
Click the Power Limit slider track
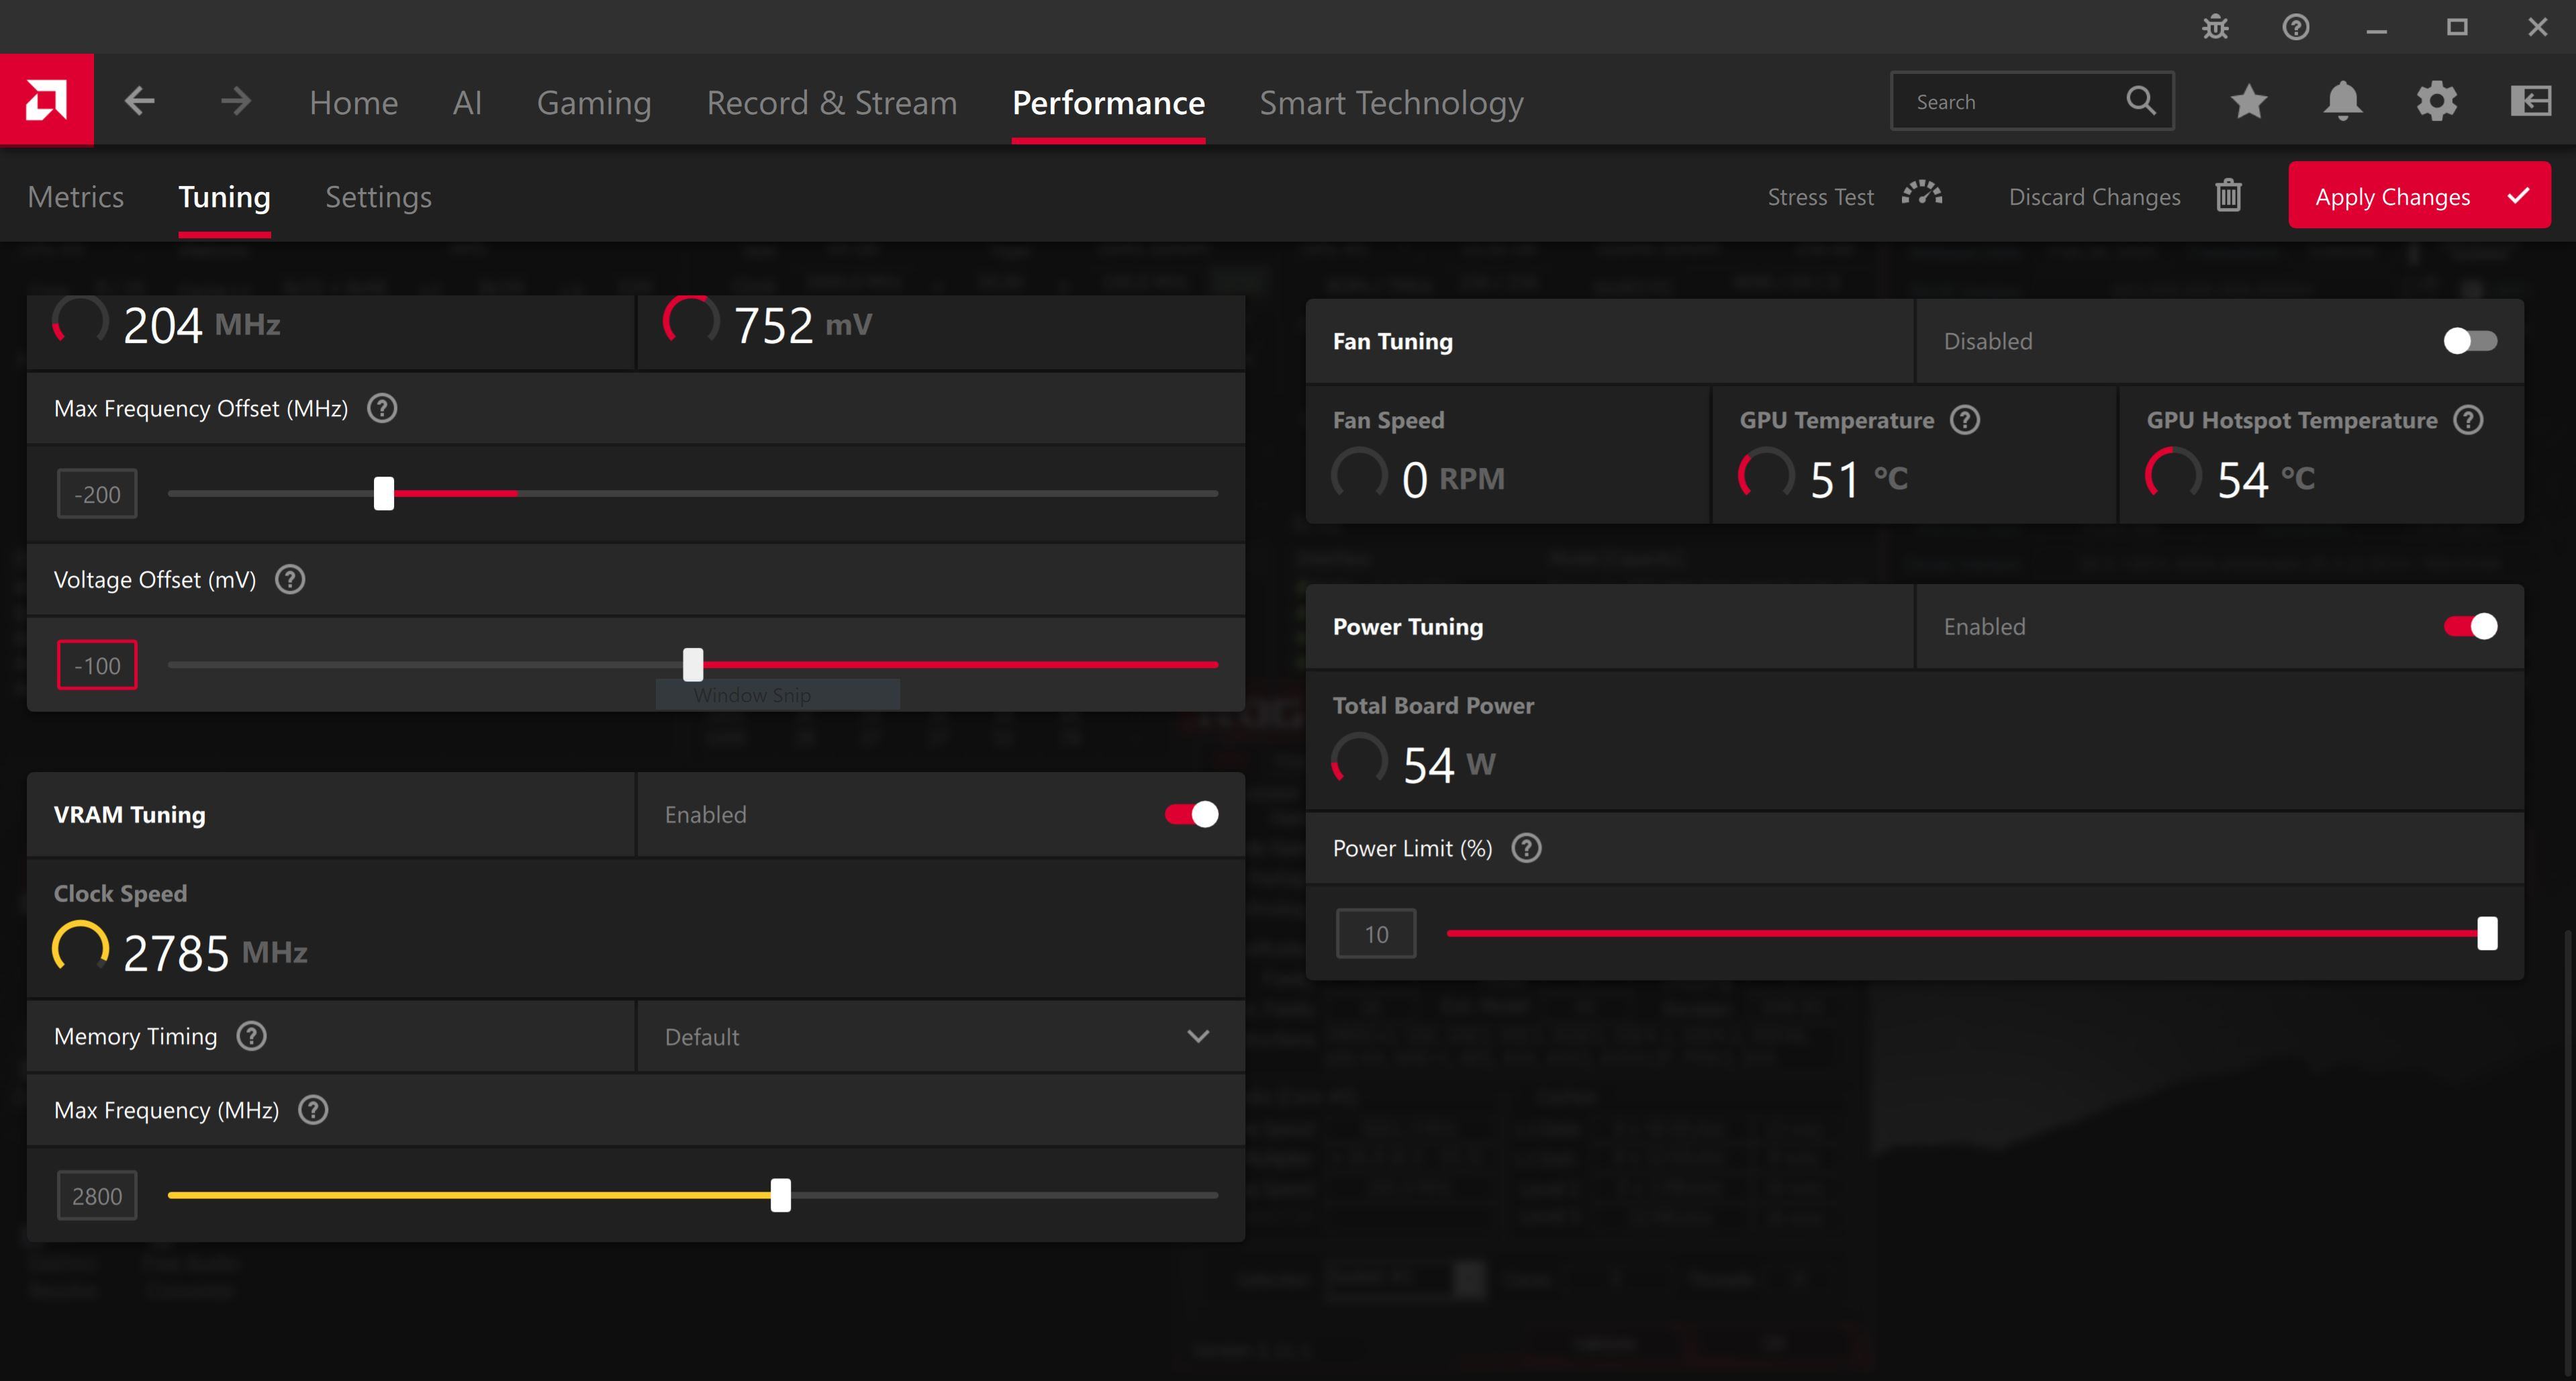(1960, 933)
